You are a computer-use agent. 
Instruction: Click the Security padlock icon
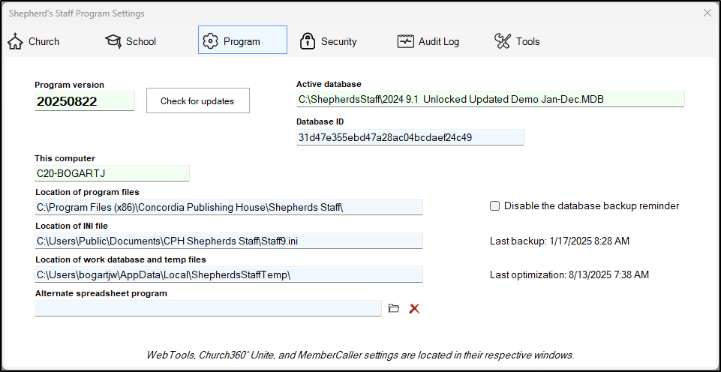[x=308, y=41]
